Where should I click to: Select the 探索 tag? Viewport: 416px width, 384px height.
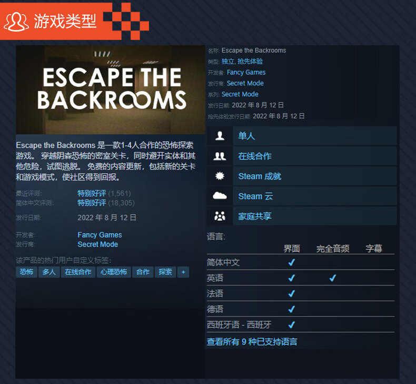click(165, 272)
